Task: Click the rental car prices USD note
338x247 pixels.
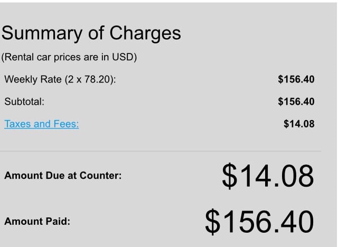Action: (x=69, y=57)
